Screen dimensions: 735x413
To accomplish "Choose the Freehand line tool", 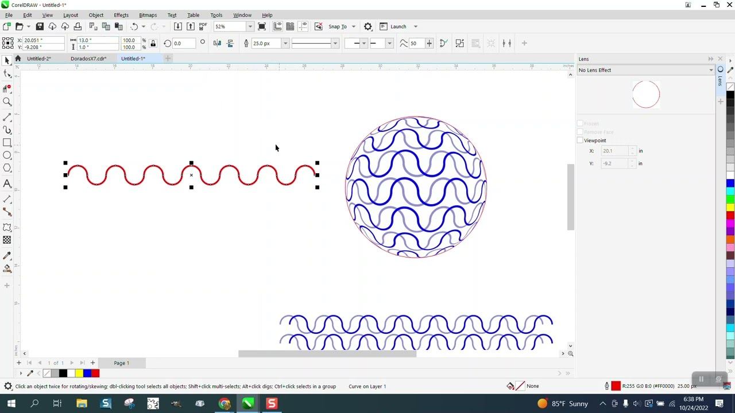I will pos(7,116).
